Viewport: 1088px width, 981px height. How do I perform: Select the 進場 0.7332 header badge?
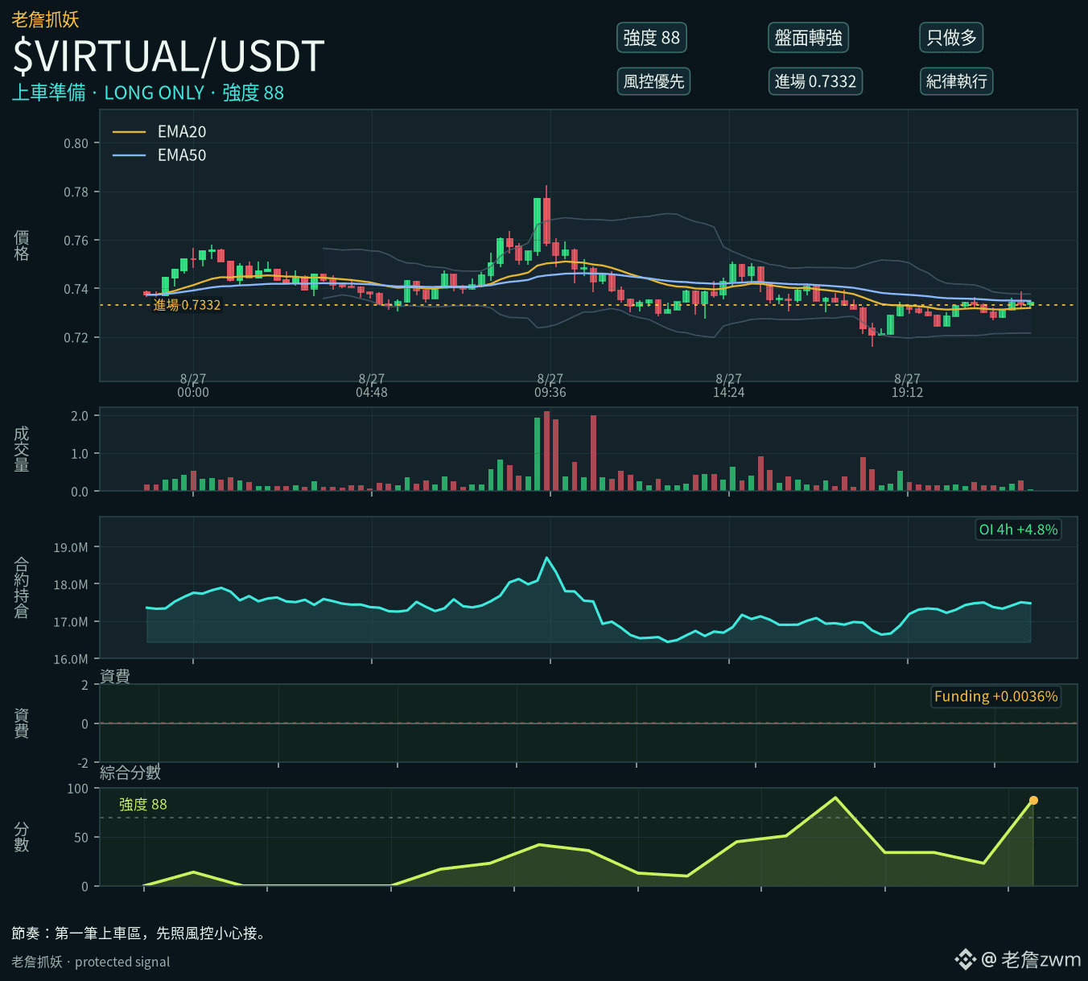click(815, 81)
